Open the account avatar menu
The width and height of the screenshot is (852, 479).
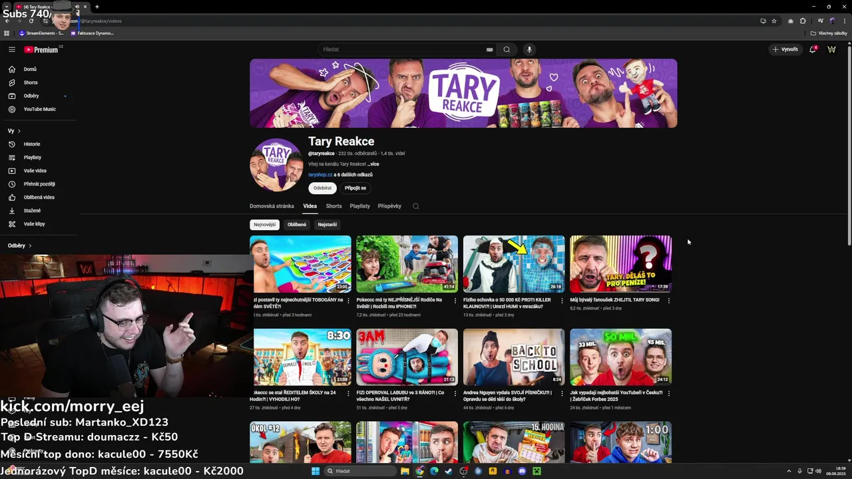tap(831, 49)
